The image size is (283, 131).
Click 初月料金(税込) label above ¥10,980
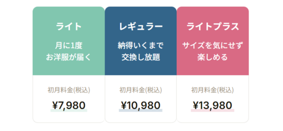141,90
